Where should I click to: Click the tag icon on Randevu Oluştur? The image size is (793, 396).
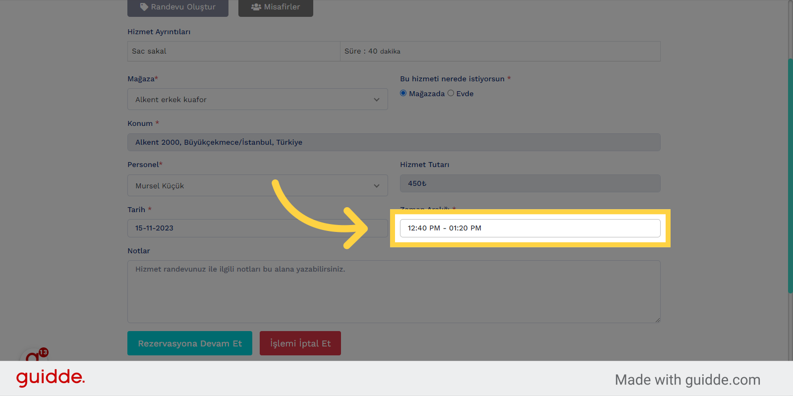[x=144, y=7]
